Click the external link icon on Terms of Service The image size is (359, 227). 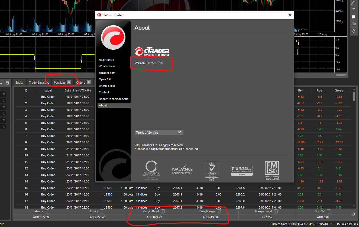point(179,133)
